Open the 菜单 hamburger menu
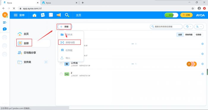Image resolution: width=208 pixels, height=110 pixels. pyautogui.click(x=19, y=15)
